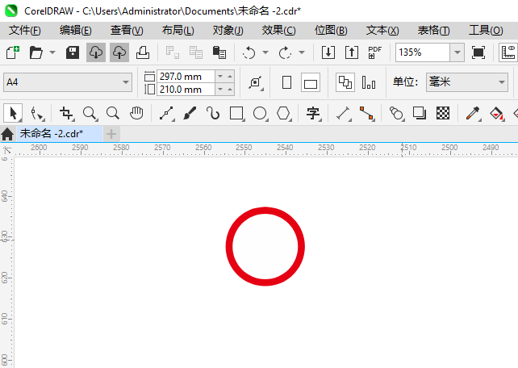Click the Open folder icon
Viewport: 518px width, 368px height.
click(36, 52)
